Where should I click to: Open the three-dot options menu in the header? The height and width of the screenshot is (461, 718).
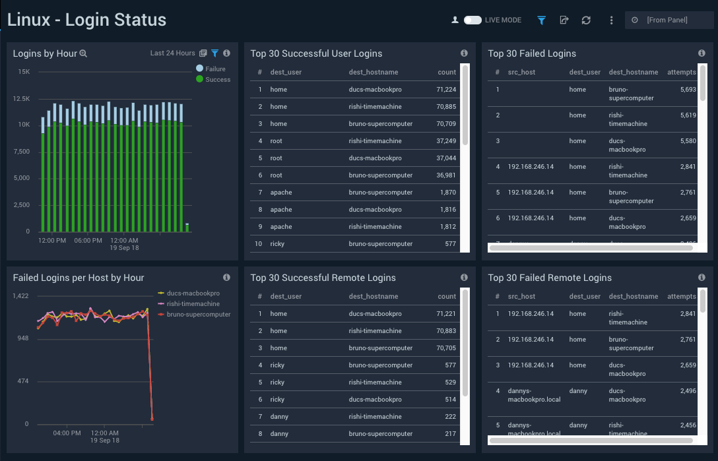[x=611, y=20]
